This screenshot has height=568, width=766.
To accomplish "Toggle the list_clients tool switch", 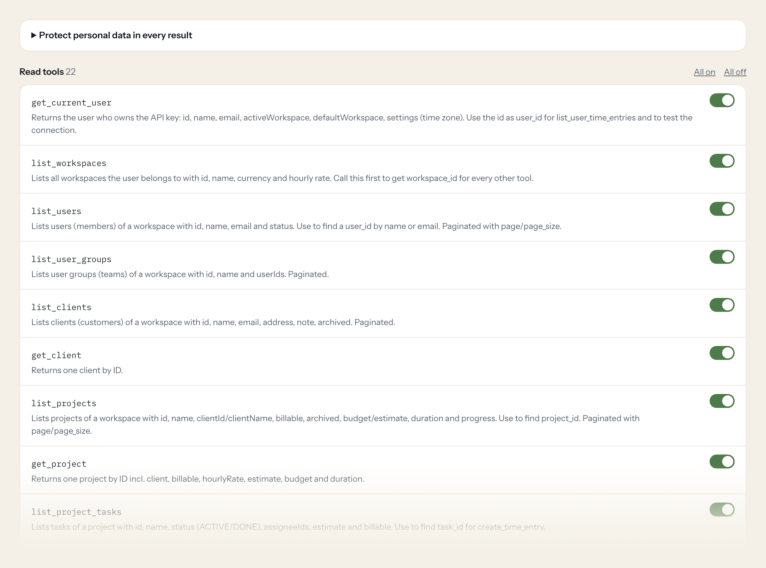I will coord(722,305).
